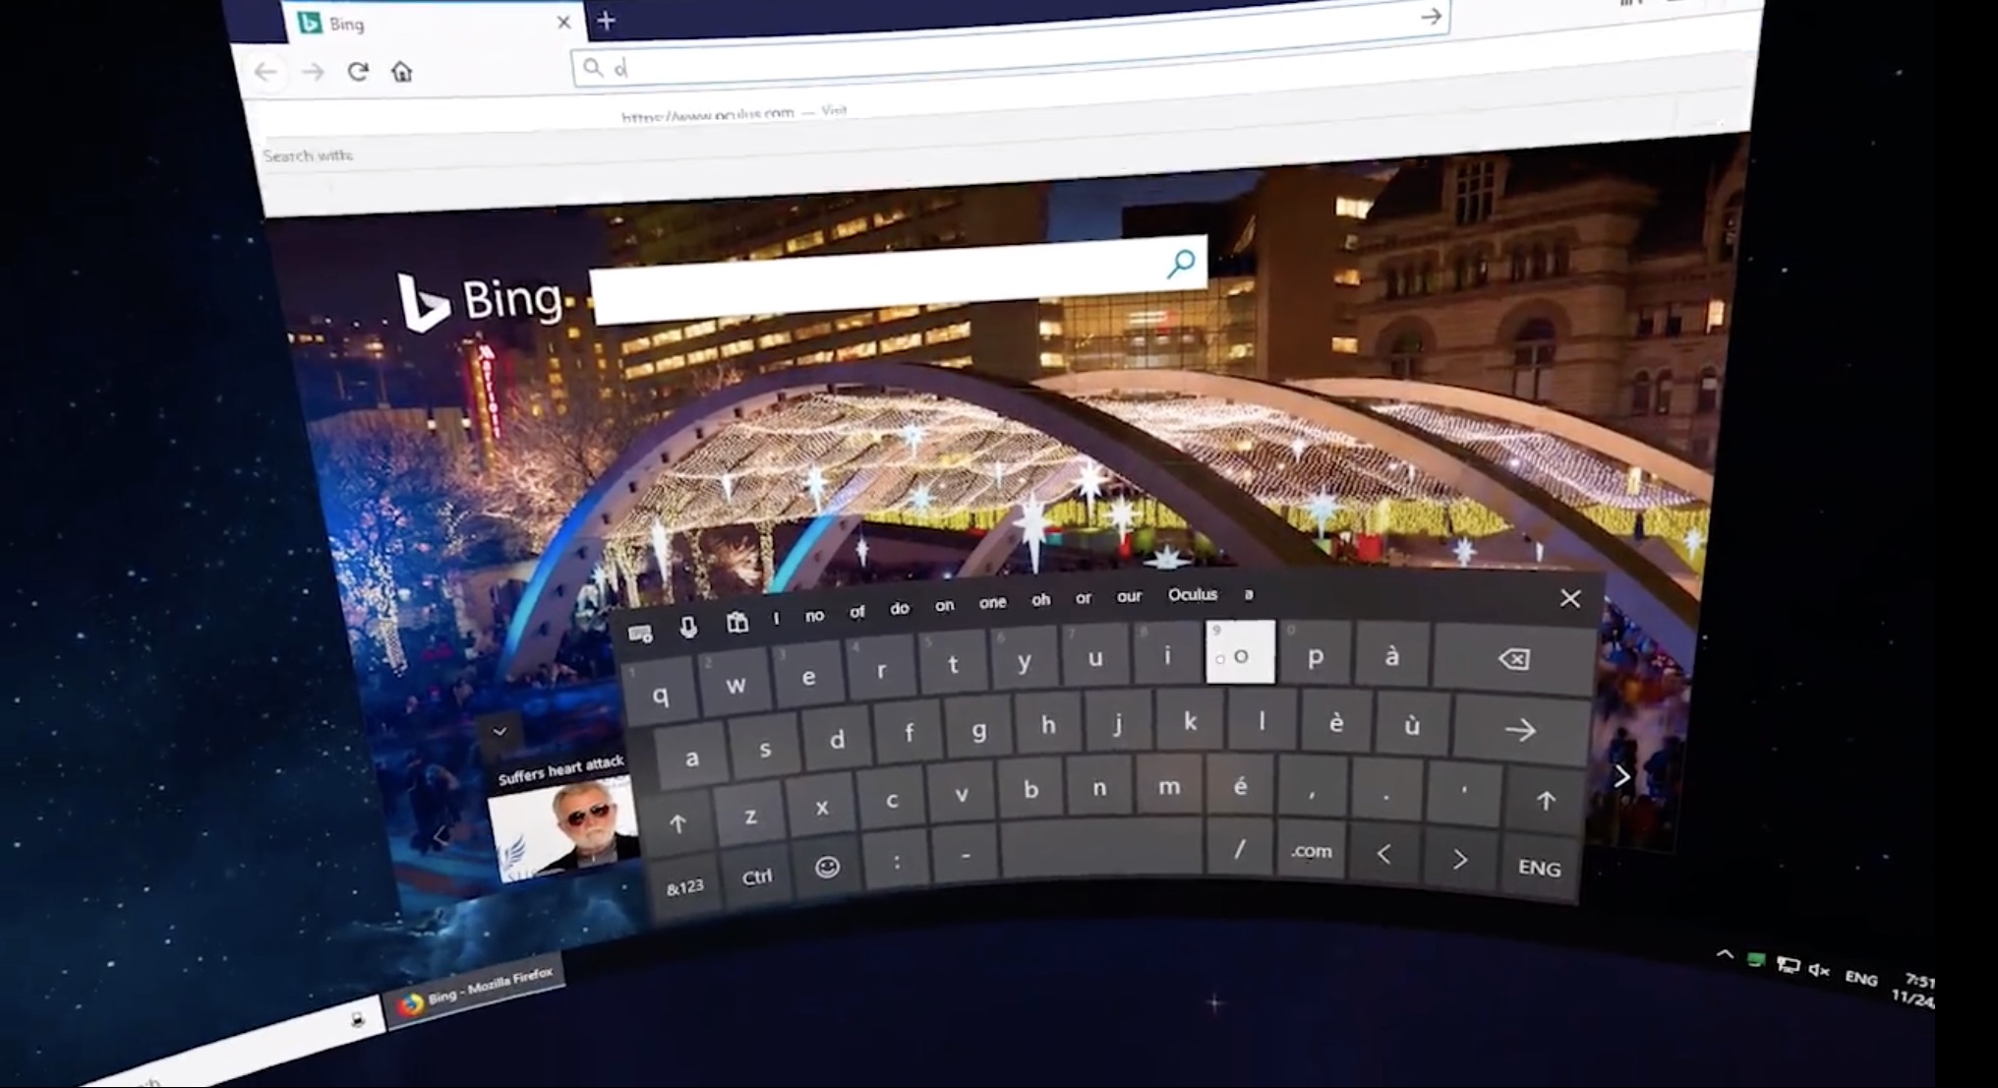Tap the à key
Screen dimensions: 1998x1088
1392,657
